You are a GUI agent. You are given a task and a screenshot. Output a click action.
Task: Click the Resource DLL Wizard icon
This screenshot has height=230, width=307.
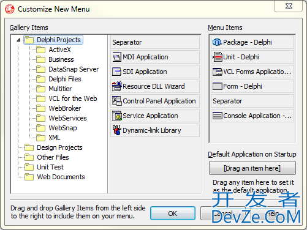click(x=117, y=86)
